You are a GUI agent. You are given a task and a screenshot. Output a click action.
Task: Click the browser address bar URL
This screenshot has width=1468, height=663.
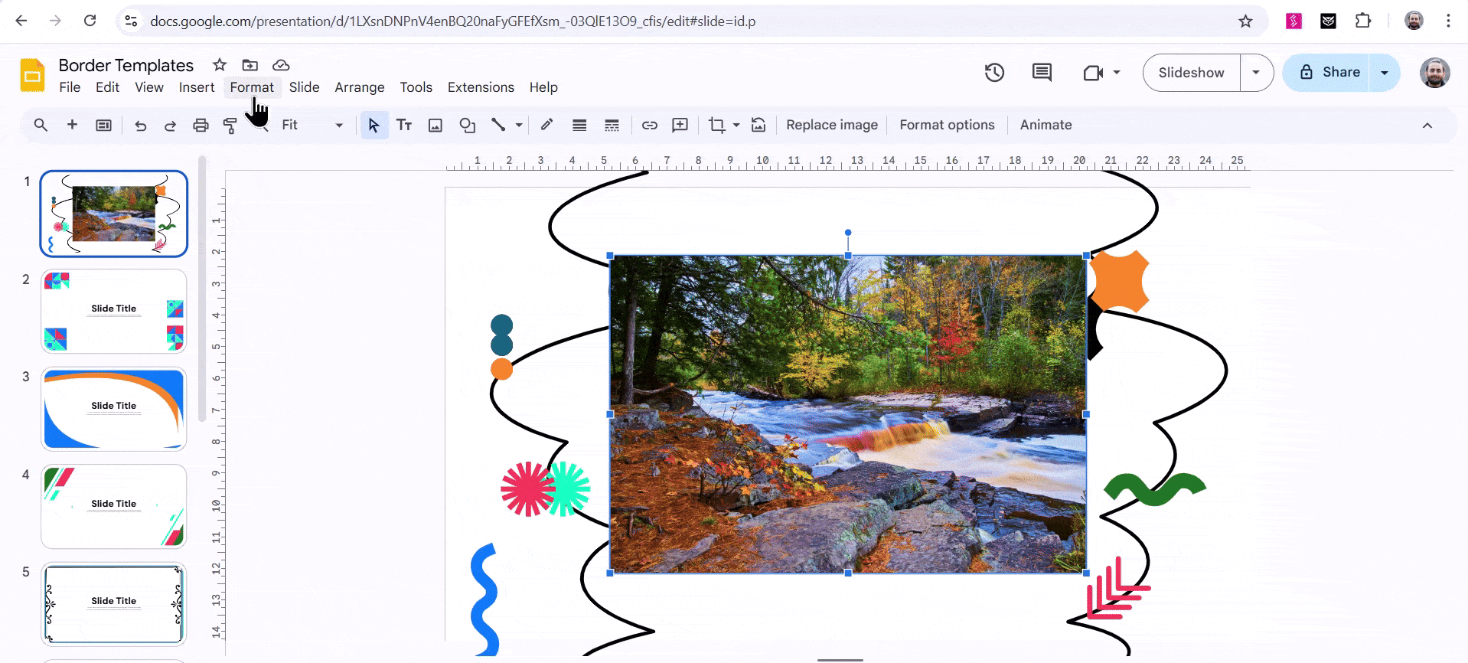(x=452, y=21)
